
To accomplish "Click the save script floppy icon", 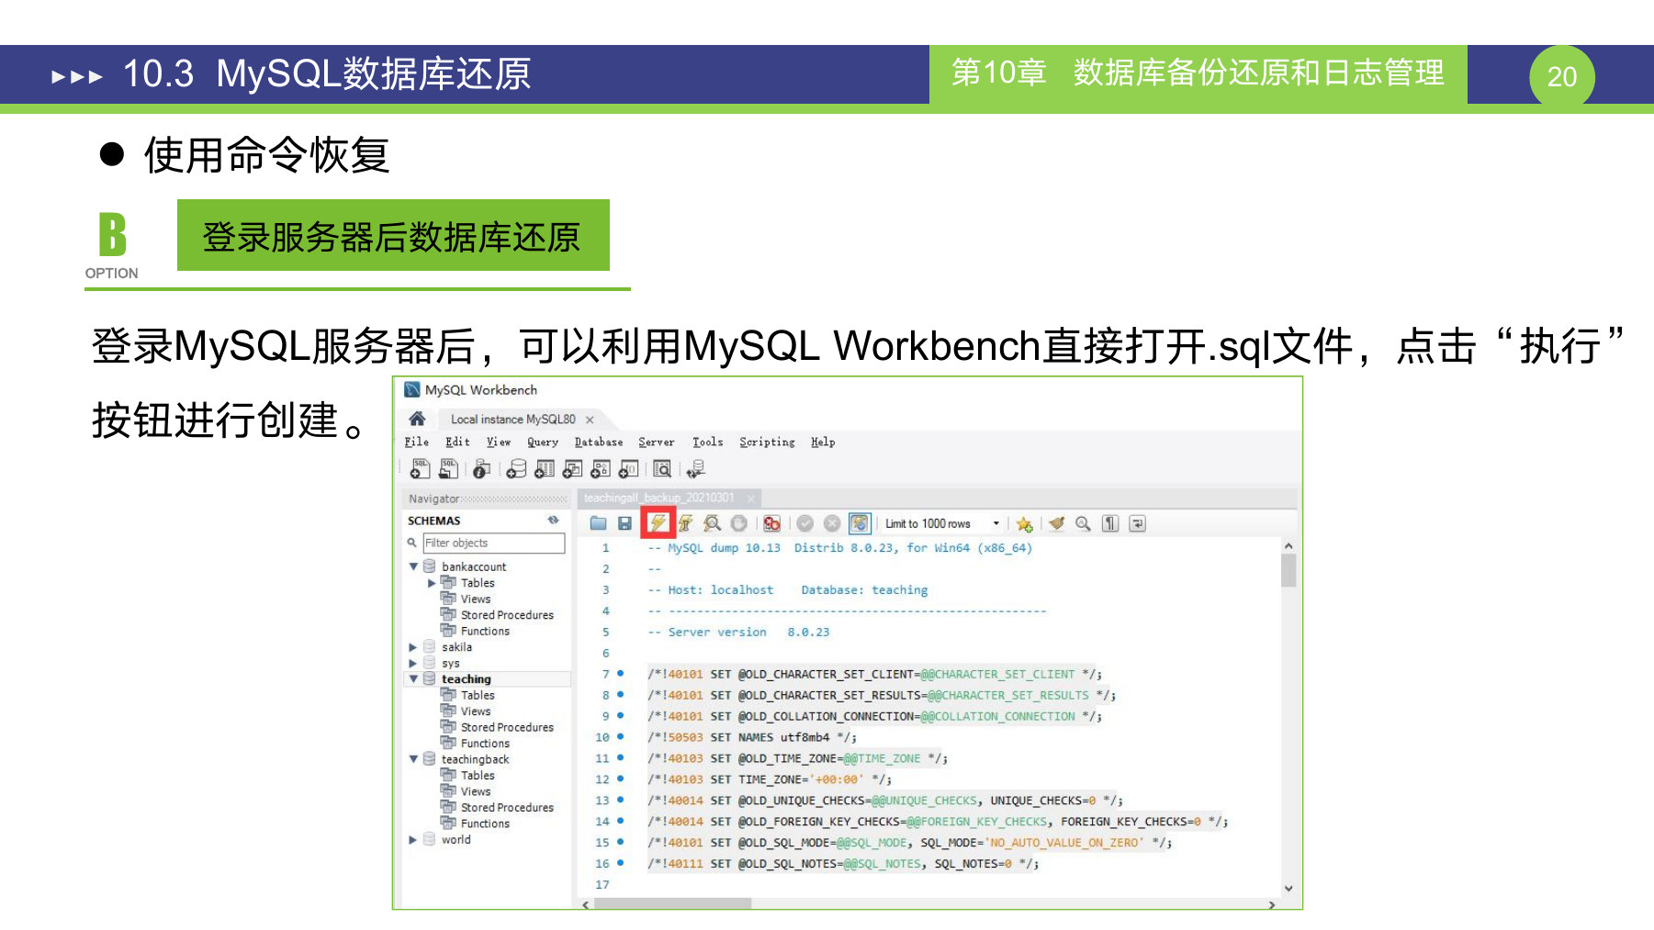I will [x=624, y=523].
